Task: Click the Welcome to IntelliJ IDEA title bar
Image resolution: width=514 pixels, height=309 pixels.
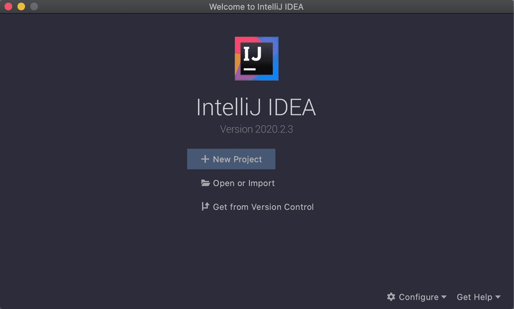Action: pos(257,7)
